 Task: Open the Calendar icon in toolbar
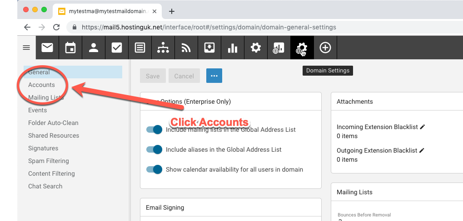[x=70, y=48]
